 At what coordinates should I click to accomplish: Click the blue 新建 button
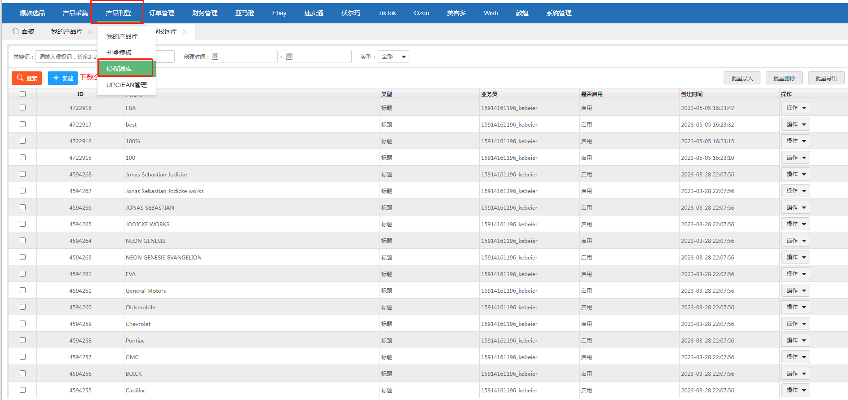pyautogui.click(x=63, y=78)
